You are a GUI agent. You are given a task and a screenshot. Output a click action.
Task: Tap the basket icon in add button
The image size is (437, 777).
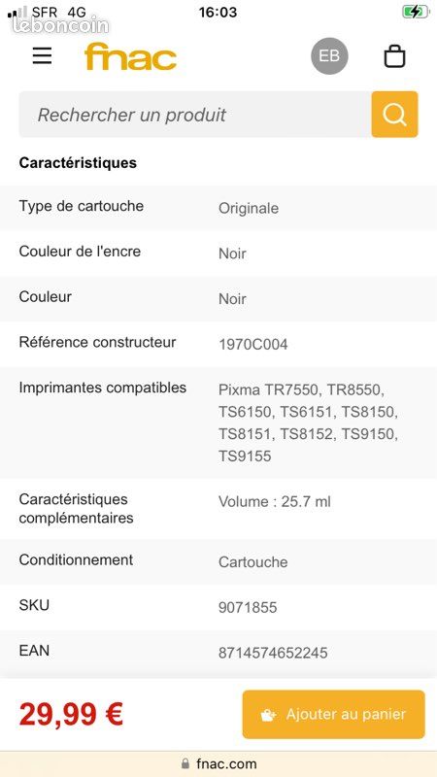click(x=268, y=715)
